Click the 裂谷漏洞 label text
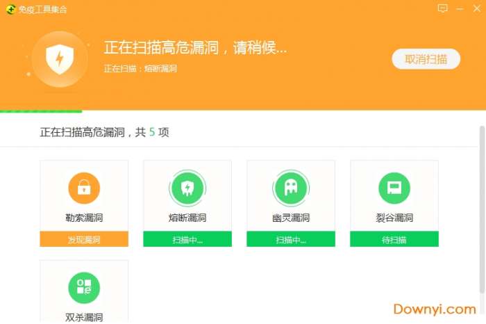The width and height of the screenshot is (486, 324). click(394, 218)
